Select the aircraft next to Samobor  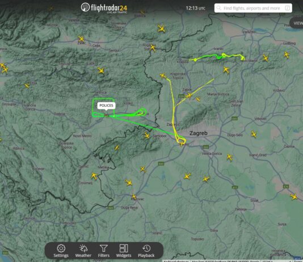147,135
